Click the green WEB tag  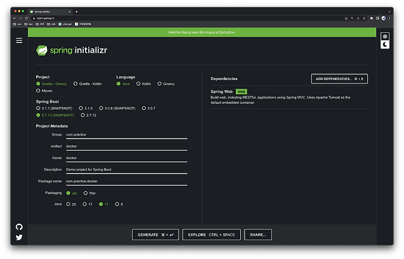[241, 92]
